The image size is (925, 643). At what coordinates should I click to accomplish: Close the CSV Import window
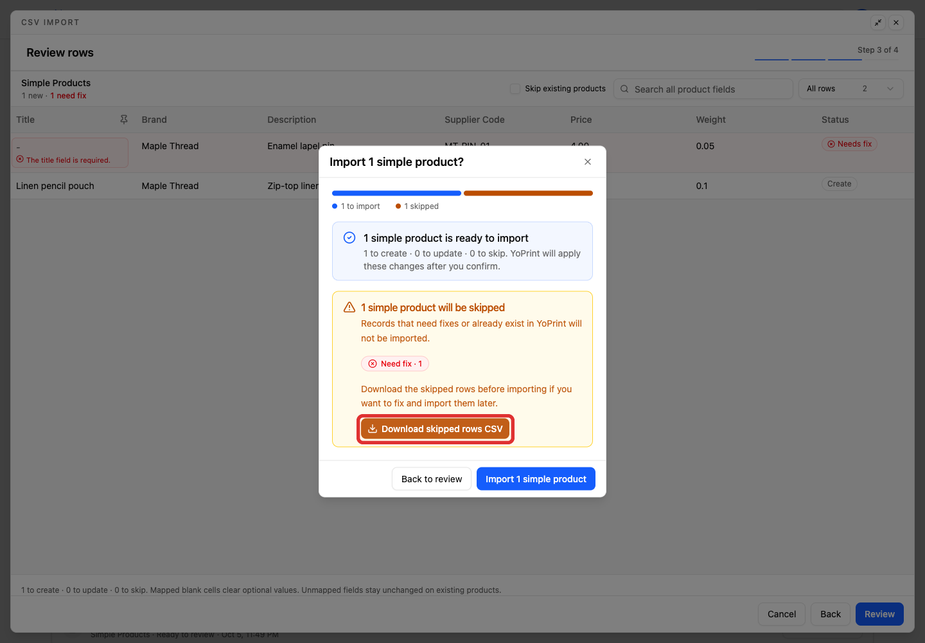pyautogui.click(x=896, y=23)
